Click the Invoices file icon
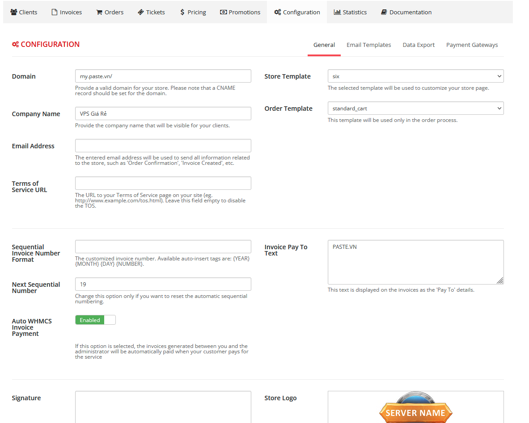Screen dimensions: 529x423 [55, 12]
